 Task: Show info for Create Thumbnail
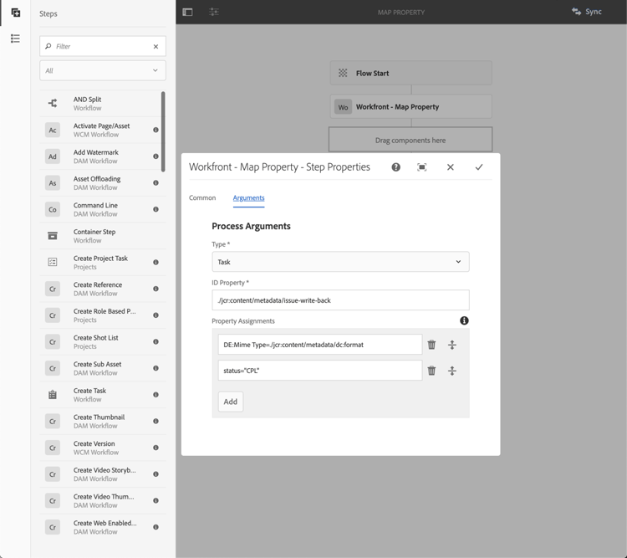point(156,421)
